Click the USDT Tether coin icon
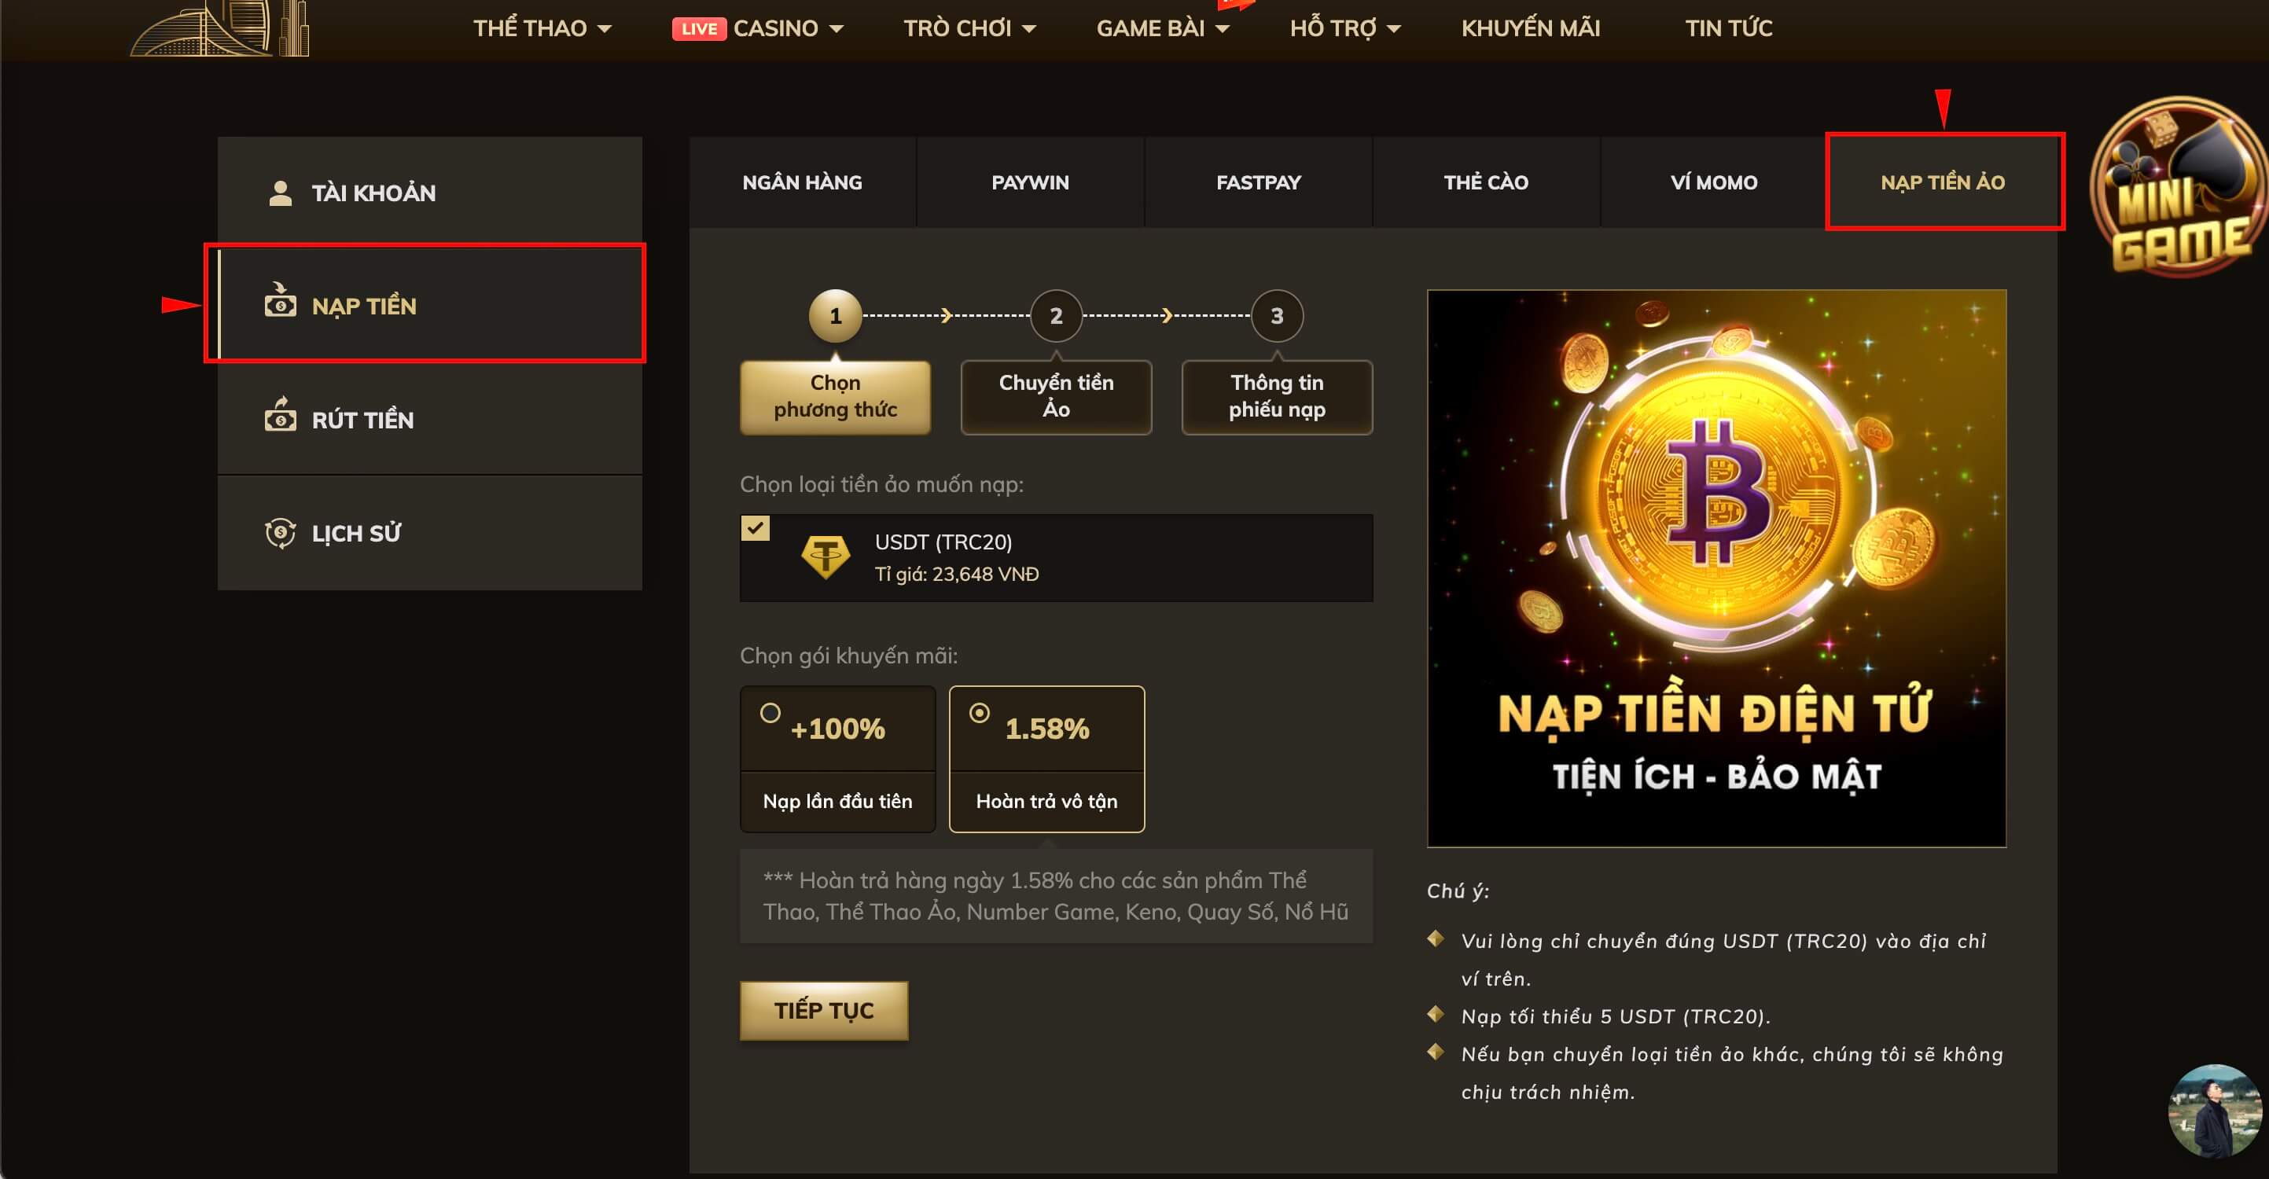Viewport: 2269px width, 1179px height. point(826,557)
